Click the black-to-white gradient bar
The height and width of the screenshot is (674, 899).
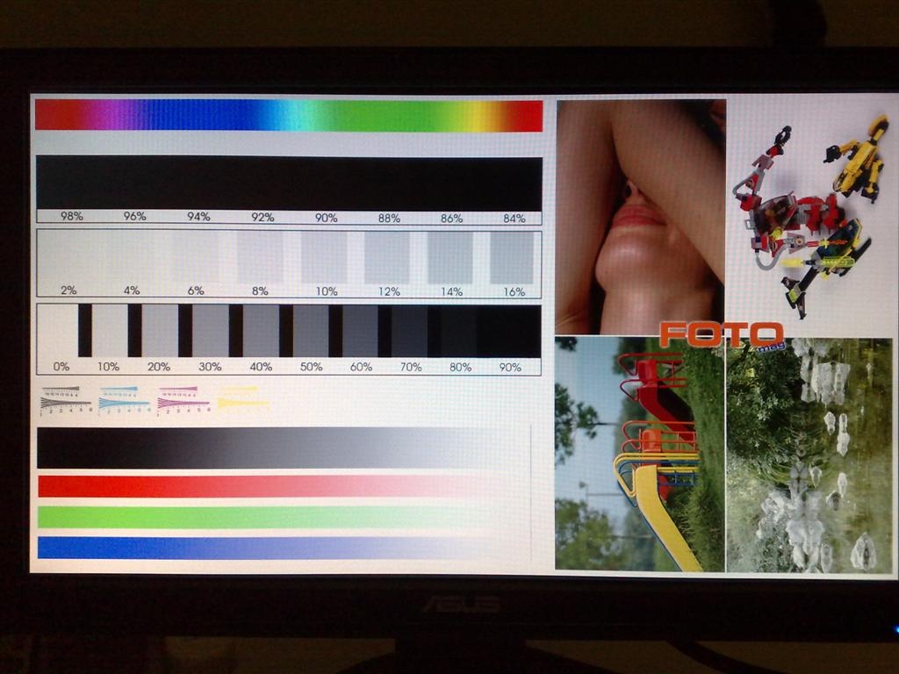click(x=263, y=448)
